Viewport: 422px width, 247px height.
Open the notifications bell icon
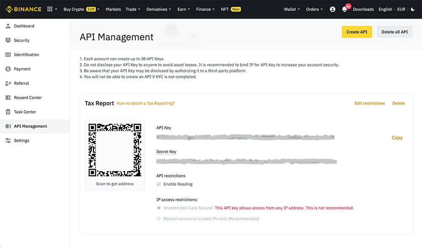[x=344, y=9]
